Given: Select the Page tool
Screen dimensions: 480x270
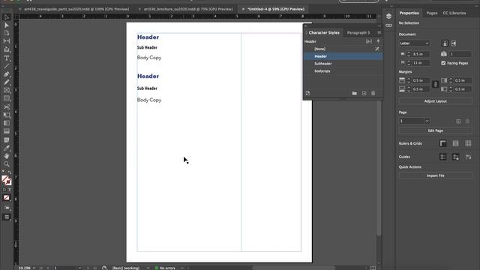Looking at the screenshot, I should [7, 33].
